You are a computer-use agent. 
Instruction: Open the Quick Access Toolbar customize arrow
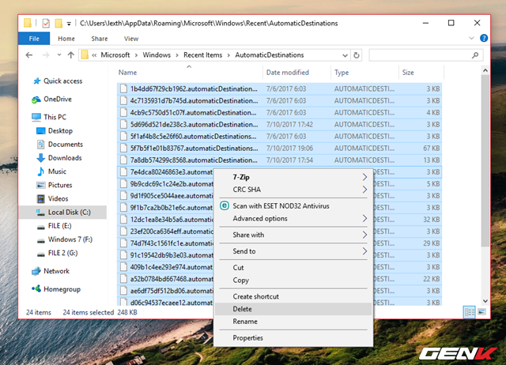tap(69, 24)
